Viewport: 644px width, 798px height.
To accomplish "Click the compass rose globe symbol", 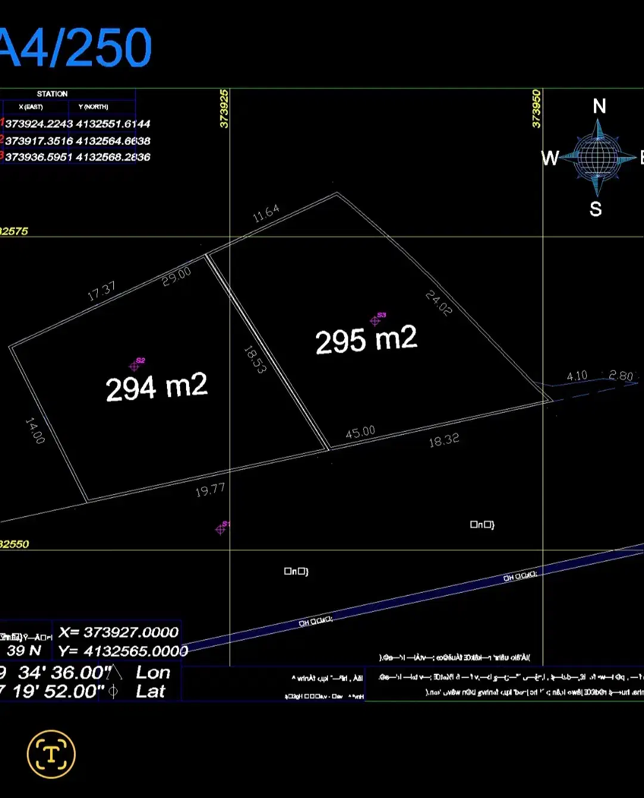I will pyautogui.click(x=598, y=157).
